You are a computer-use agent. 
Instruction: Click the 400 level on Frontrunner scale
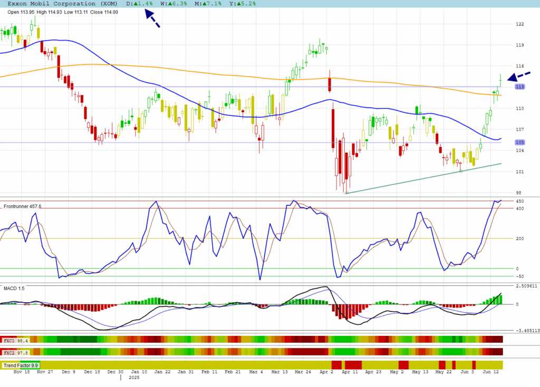tap(519, 209)
